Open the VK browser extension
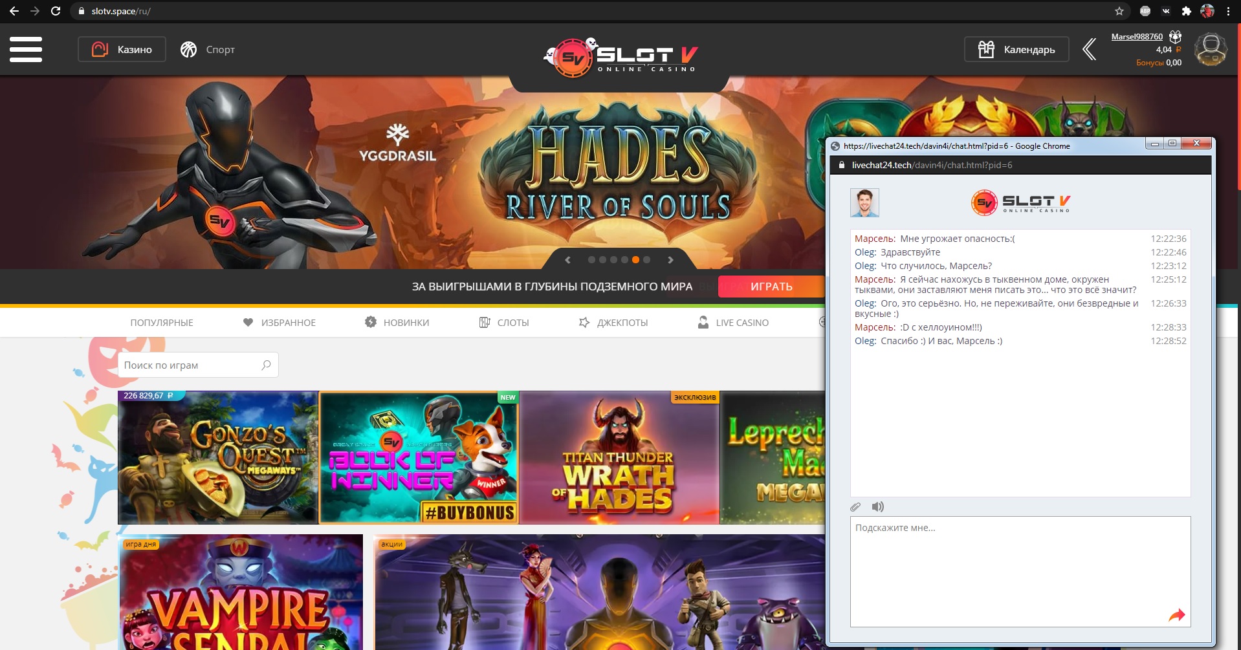 pos(1166,11)
